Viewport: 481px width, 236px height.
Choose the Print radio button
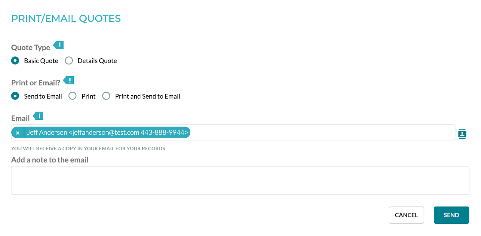72,96
